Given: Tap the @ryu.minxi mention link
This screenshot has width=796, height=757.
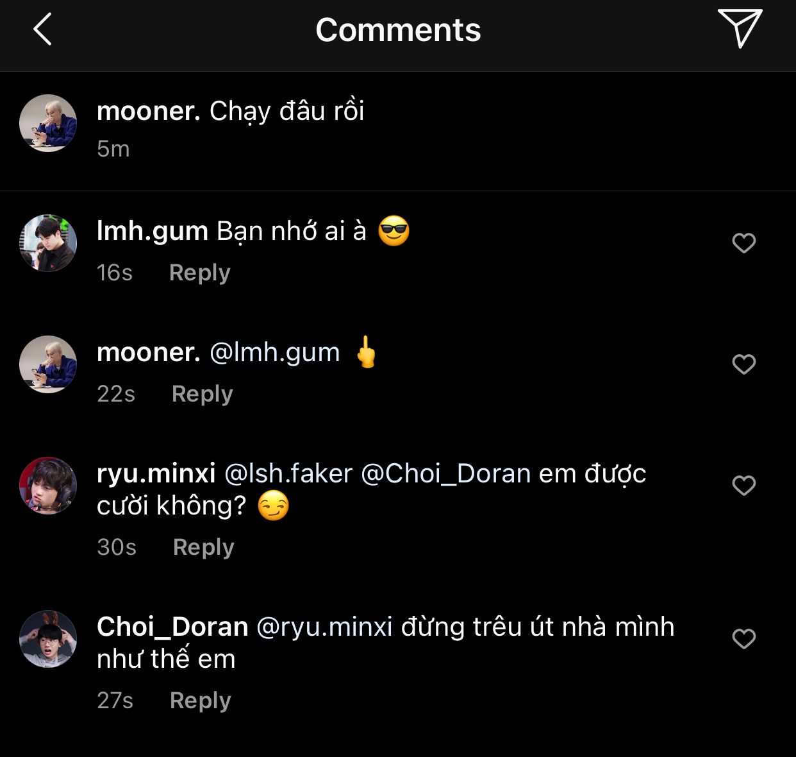Looking at the screenshot, I should pyautogui.click(x=324, y=627).
